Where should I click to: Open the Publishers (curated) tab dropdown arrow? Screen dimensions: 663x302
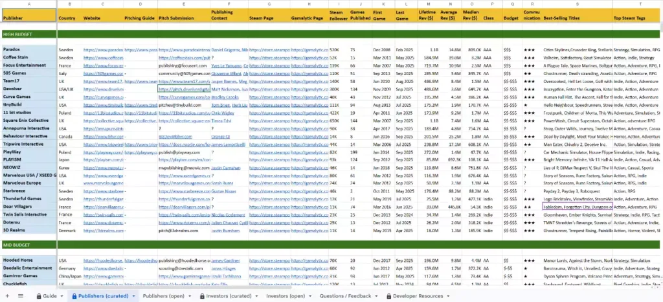tap(134, 296)
